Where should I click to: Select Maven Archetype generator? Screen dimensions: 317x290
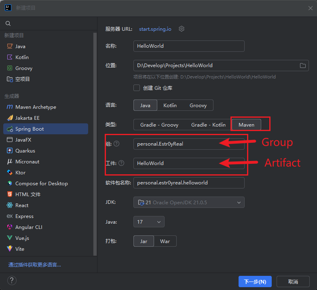36,107
